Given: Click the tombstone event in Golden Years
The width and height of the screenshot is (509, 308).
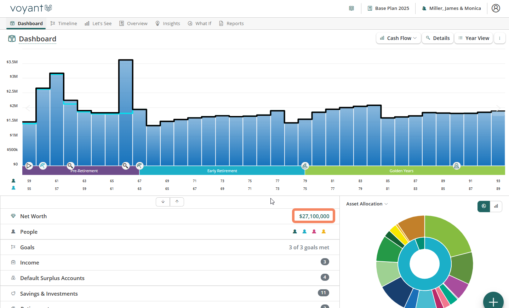Looking at the screenshot, I should (457, 165).
